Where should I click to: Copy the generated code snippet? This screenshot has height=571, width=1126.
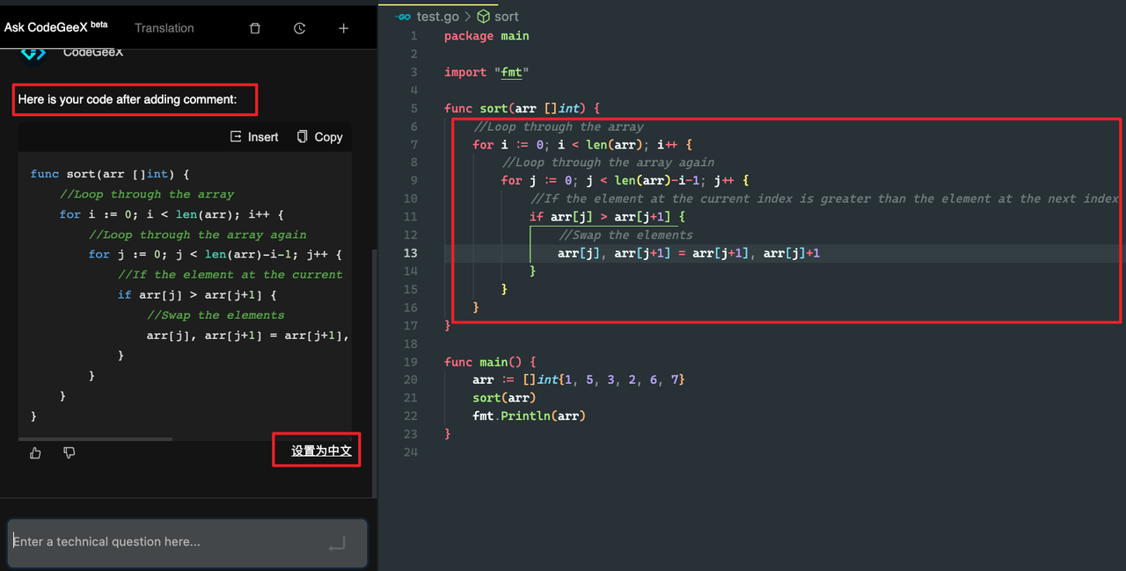pos(319,137)
